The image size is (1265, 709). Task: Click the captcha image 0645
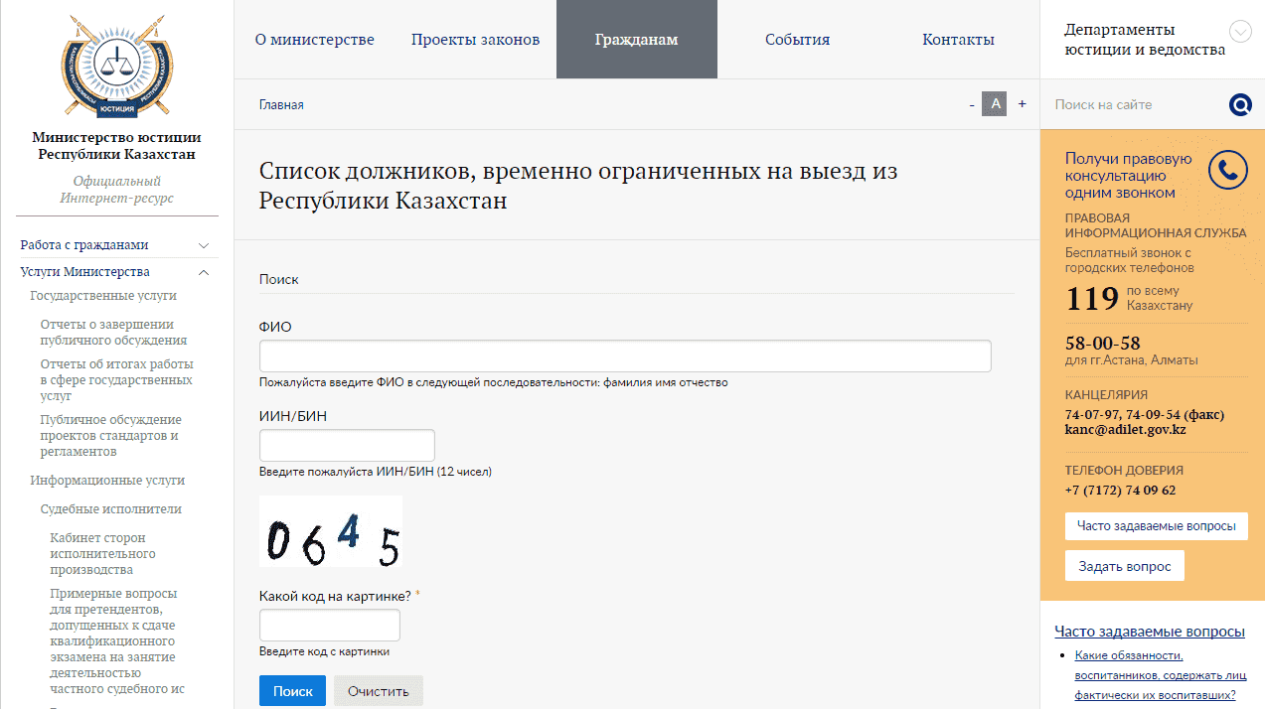point(331,531)
